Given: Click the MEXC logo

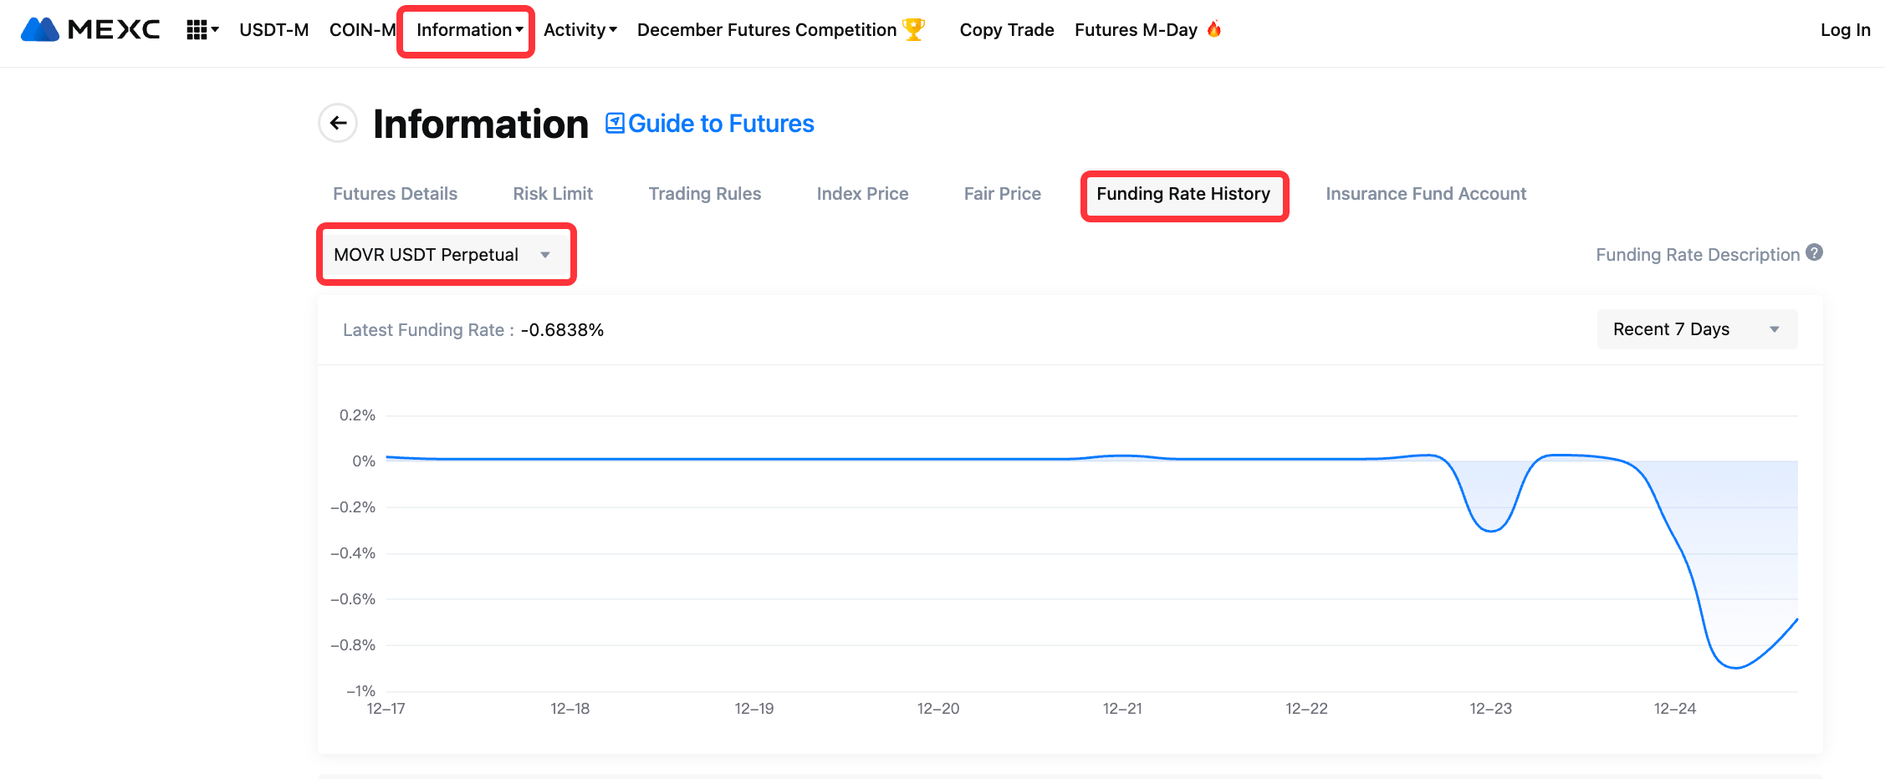Looking at the screenshot, I should pyautogui.click(x=90, y=30).
